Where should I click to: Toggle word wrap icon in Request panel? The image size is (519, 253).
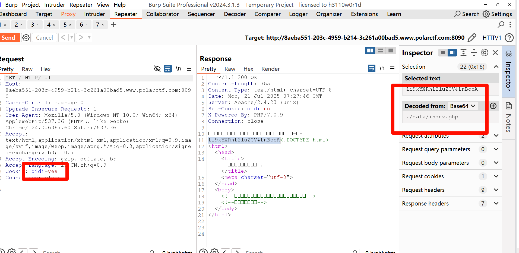tap(168, 69)
